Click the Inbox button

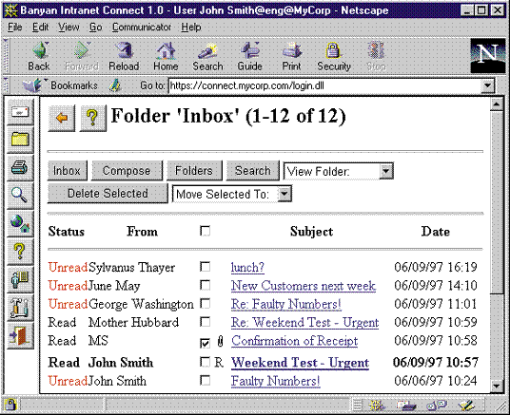[68, 171]
